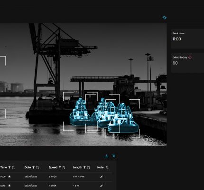Screen dimensions: 204x190
Task: Click the 5 km/h speed cell
Action: coord(53,177)
